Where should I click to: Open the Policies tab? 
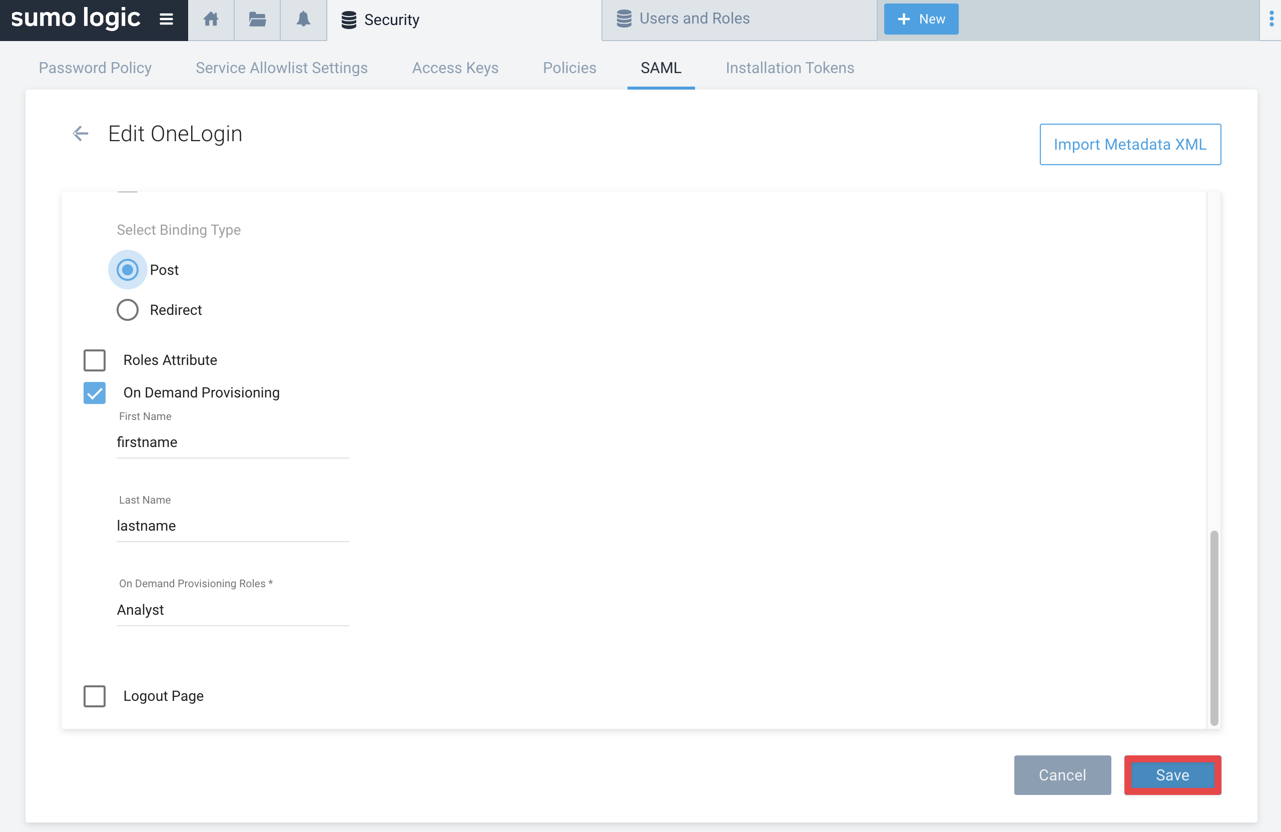coord(569,68)
